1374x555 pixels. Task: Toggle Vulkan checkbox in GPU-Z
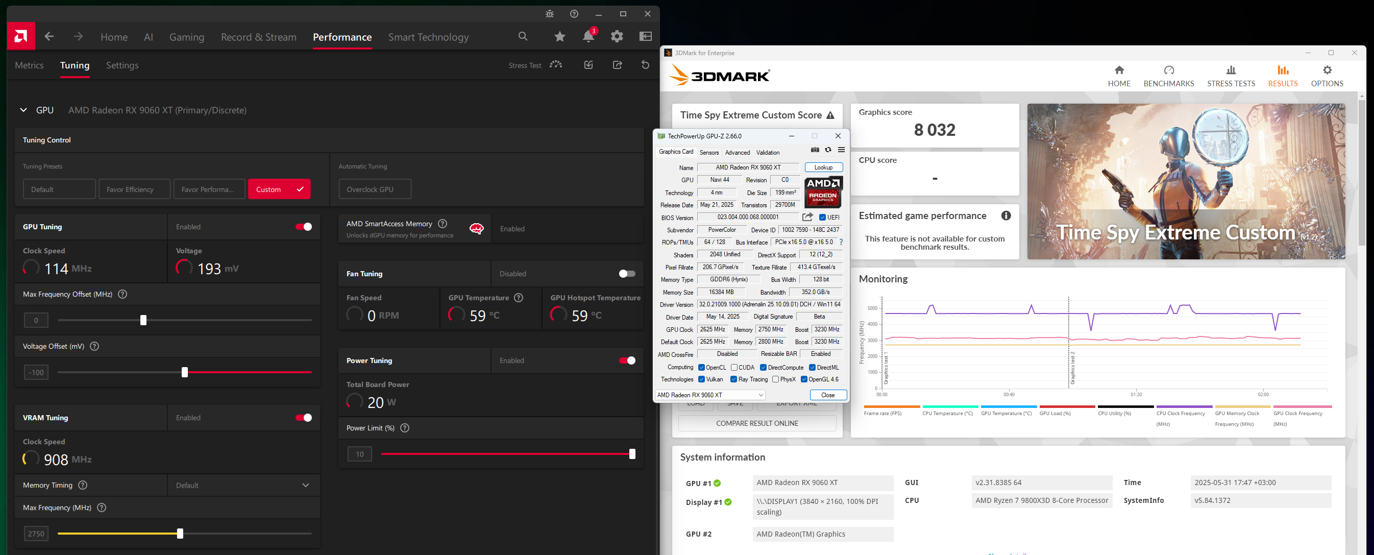[x=701, y=379]
